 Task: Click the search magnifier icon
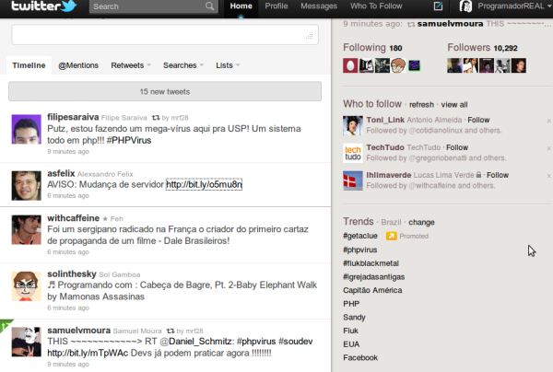pos(209,6)
